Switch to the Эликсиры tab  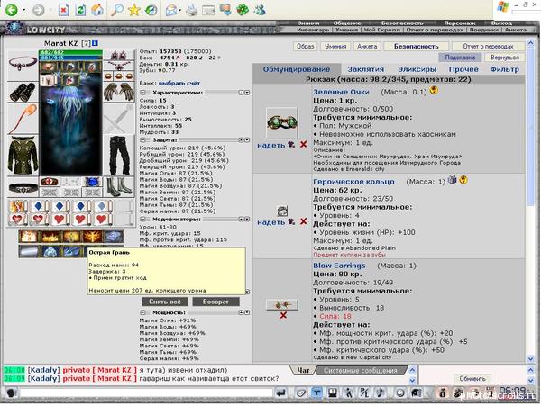[x=417, y=69]
